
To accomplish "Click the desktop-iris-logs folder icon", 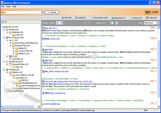I will coord(43,104).
